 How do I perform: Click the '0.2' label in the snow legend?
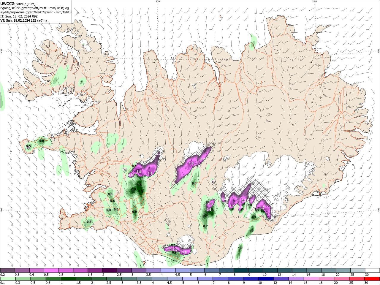pos(2,275)
